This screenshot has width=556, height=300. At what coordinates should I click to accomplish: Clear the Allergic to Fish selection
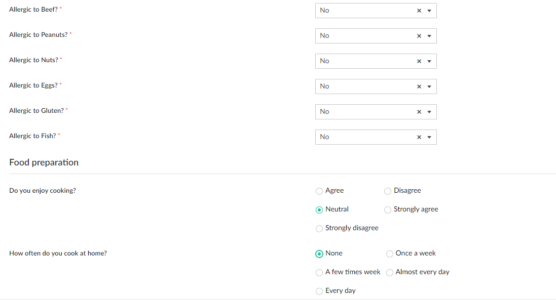point(419,137)
